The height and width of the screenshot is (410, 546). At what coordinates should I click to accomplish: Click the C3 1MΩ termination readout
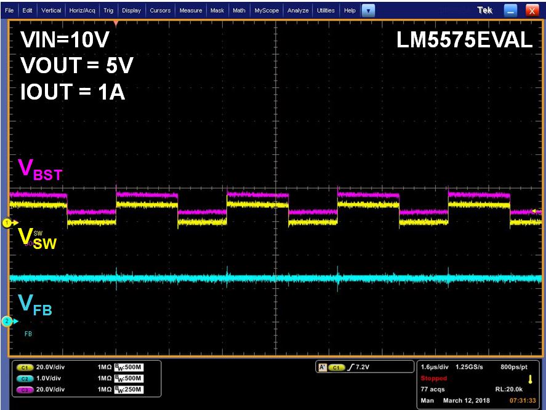(x=105, y=390)
